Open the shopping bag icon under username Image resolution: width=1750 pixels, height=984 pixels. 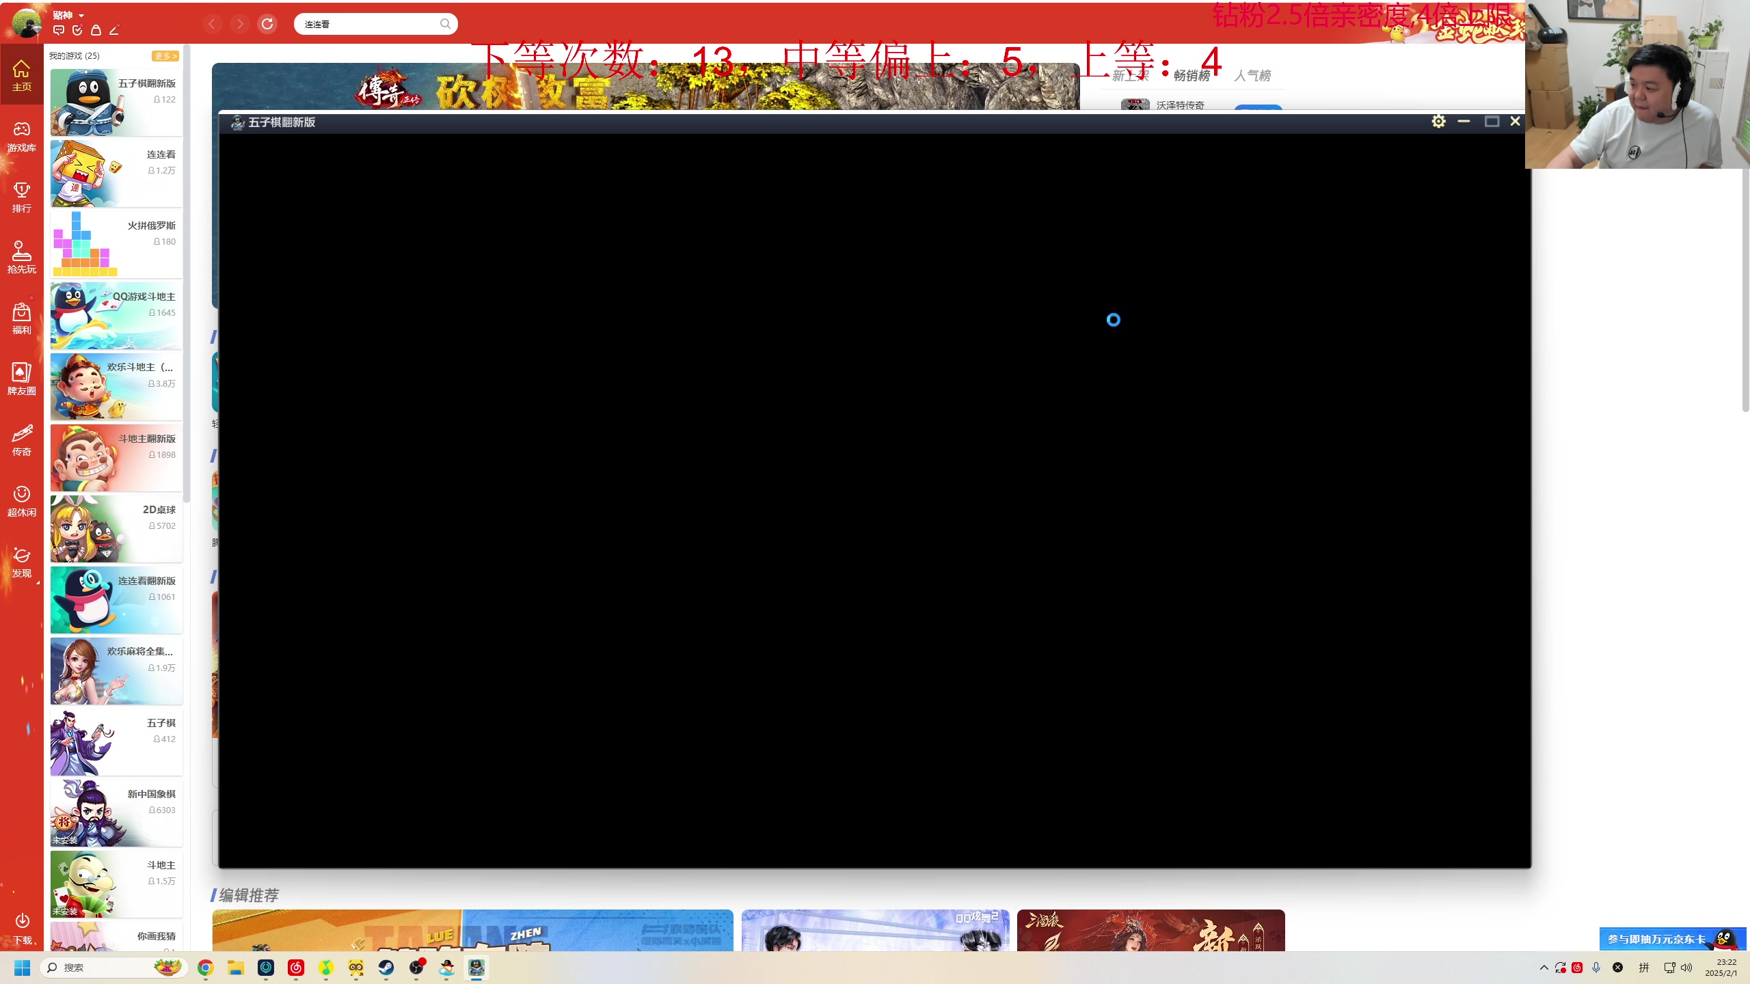(96, 30)
